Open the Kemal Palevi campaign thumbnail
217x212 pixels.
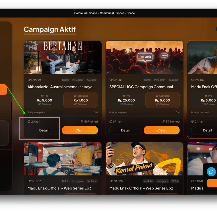pos(144,159)
